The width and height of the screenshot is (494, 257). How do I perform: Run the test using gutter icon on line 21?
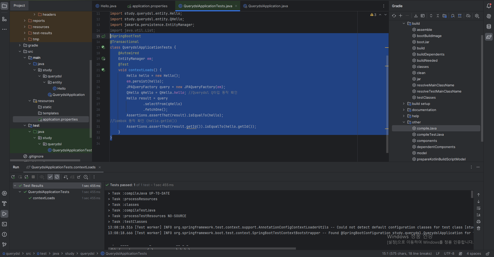tap(103, 70)
